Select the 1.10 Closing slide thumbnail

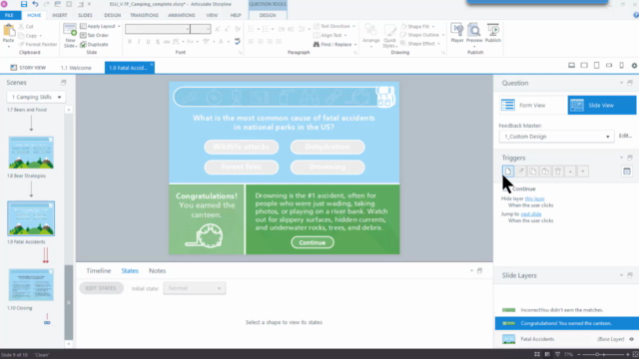click(x=31, y=285)
